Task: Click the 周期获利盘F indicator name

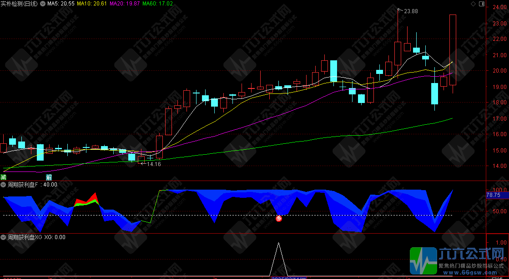Action: [x=24, y=185]
